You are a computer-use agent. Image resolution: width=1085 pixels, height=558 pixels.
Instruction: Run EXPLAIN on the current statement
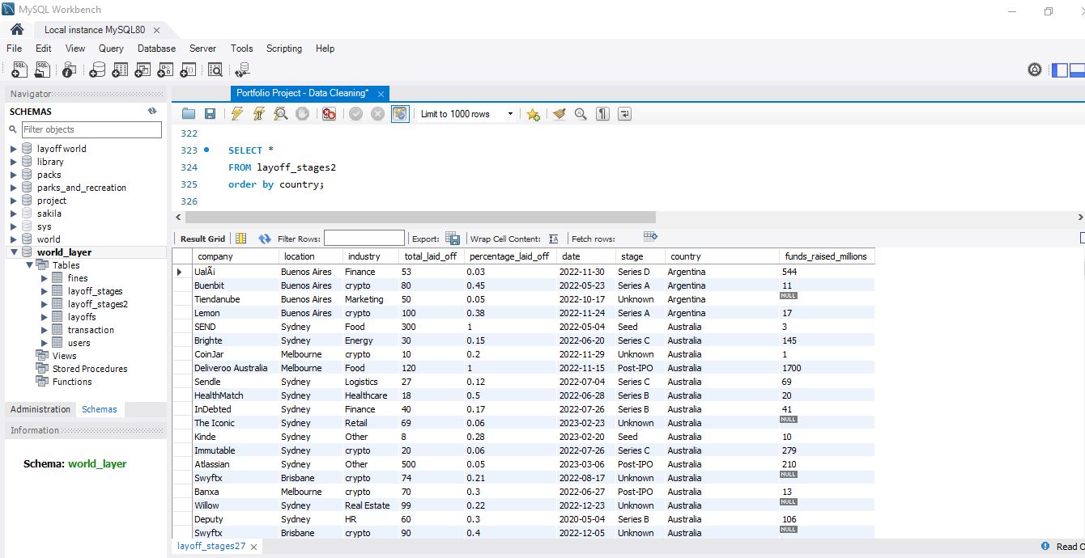tap(280, 114)
